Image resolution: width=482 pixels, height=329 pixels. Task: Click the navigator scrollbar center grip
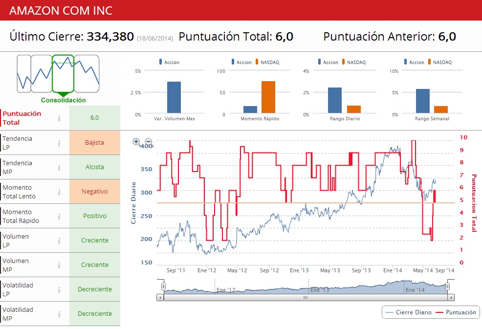click(x=306, y=297)
